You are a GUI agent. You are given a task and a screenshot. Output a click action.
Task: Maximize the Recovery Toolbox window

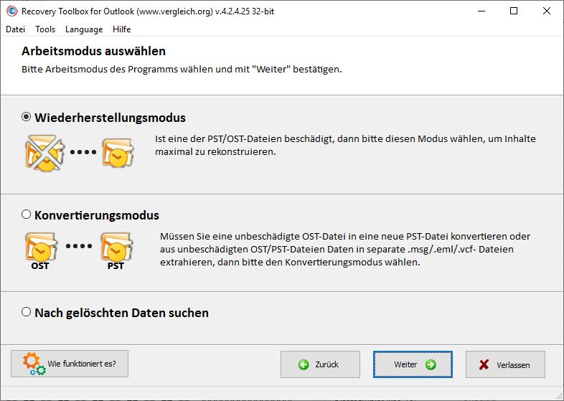[514, 11]
